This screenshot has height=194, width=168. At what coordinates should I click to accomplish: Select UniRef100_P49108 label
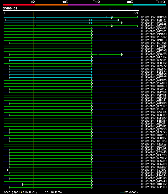tap(154, 34)
